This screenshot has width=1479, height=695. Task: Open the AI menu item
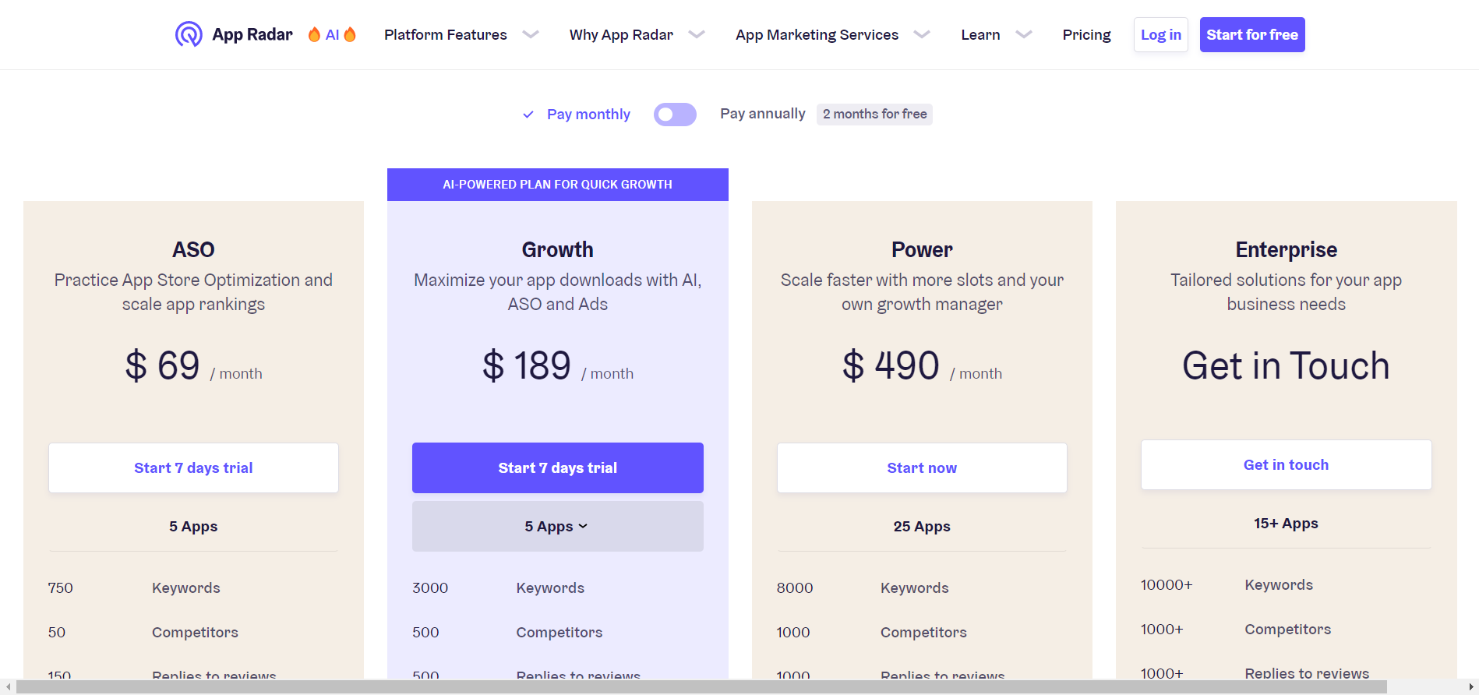332,34
